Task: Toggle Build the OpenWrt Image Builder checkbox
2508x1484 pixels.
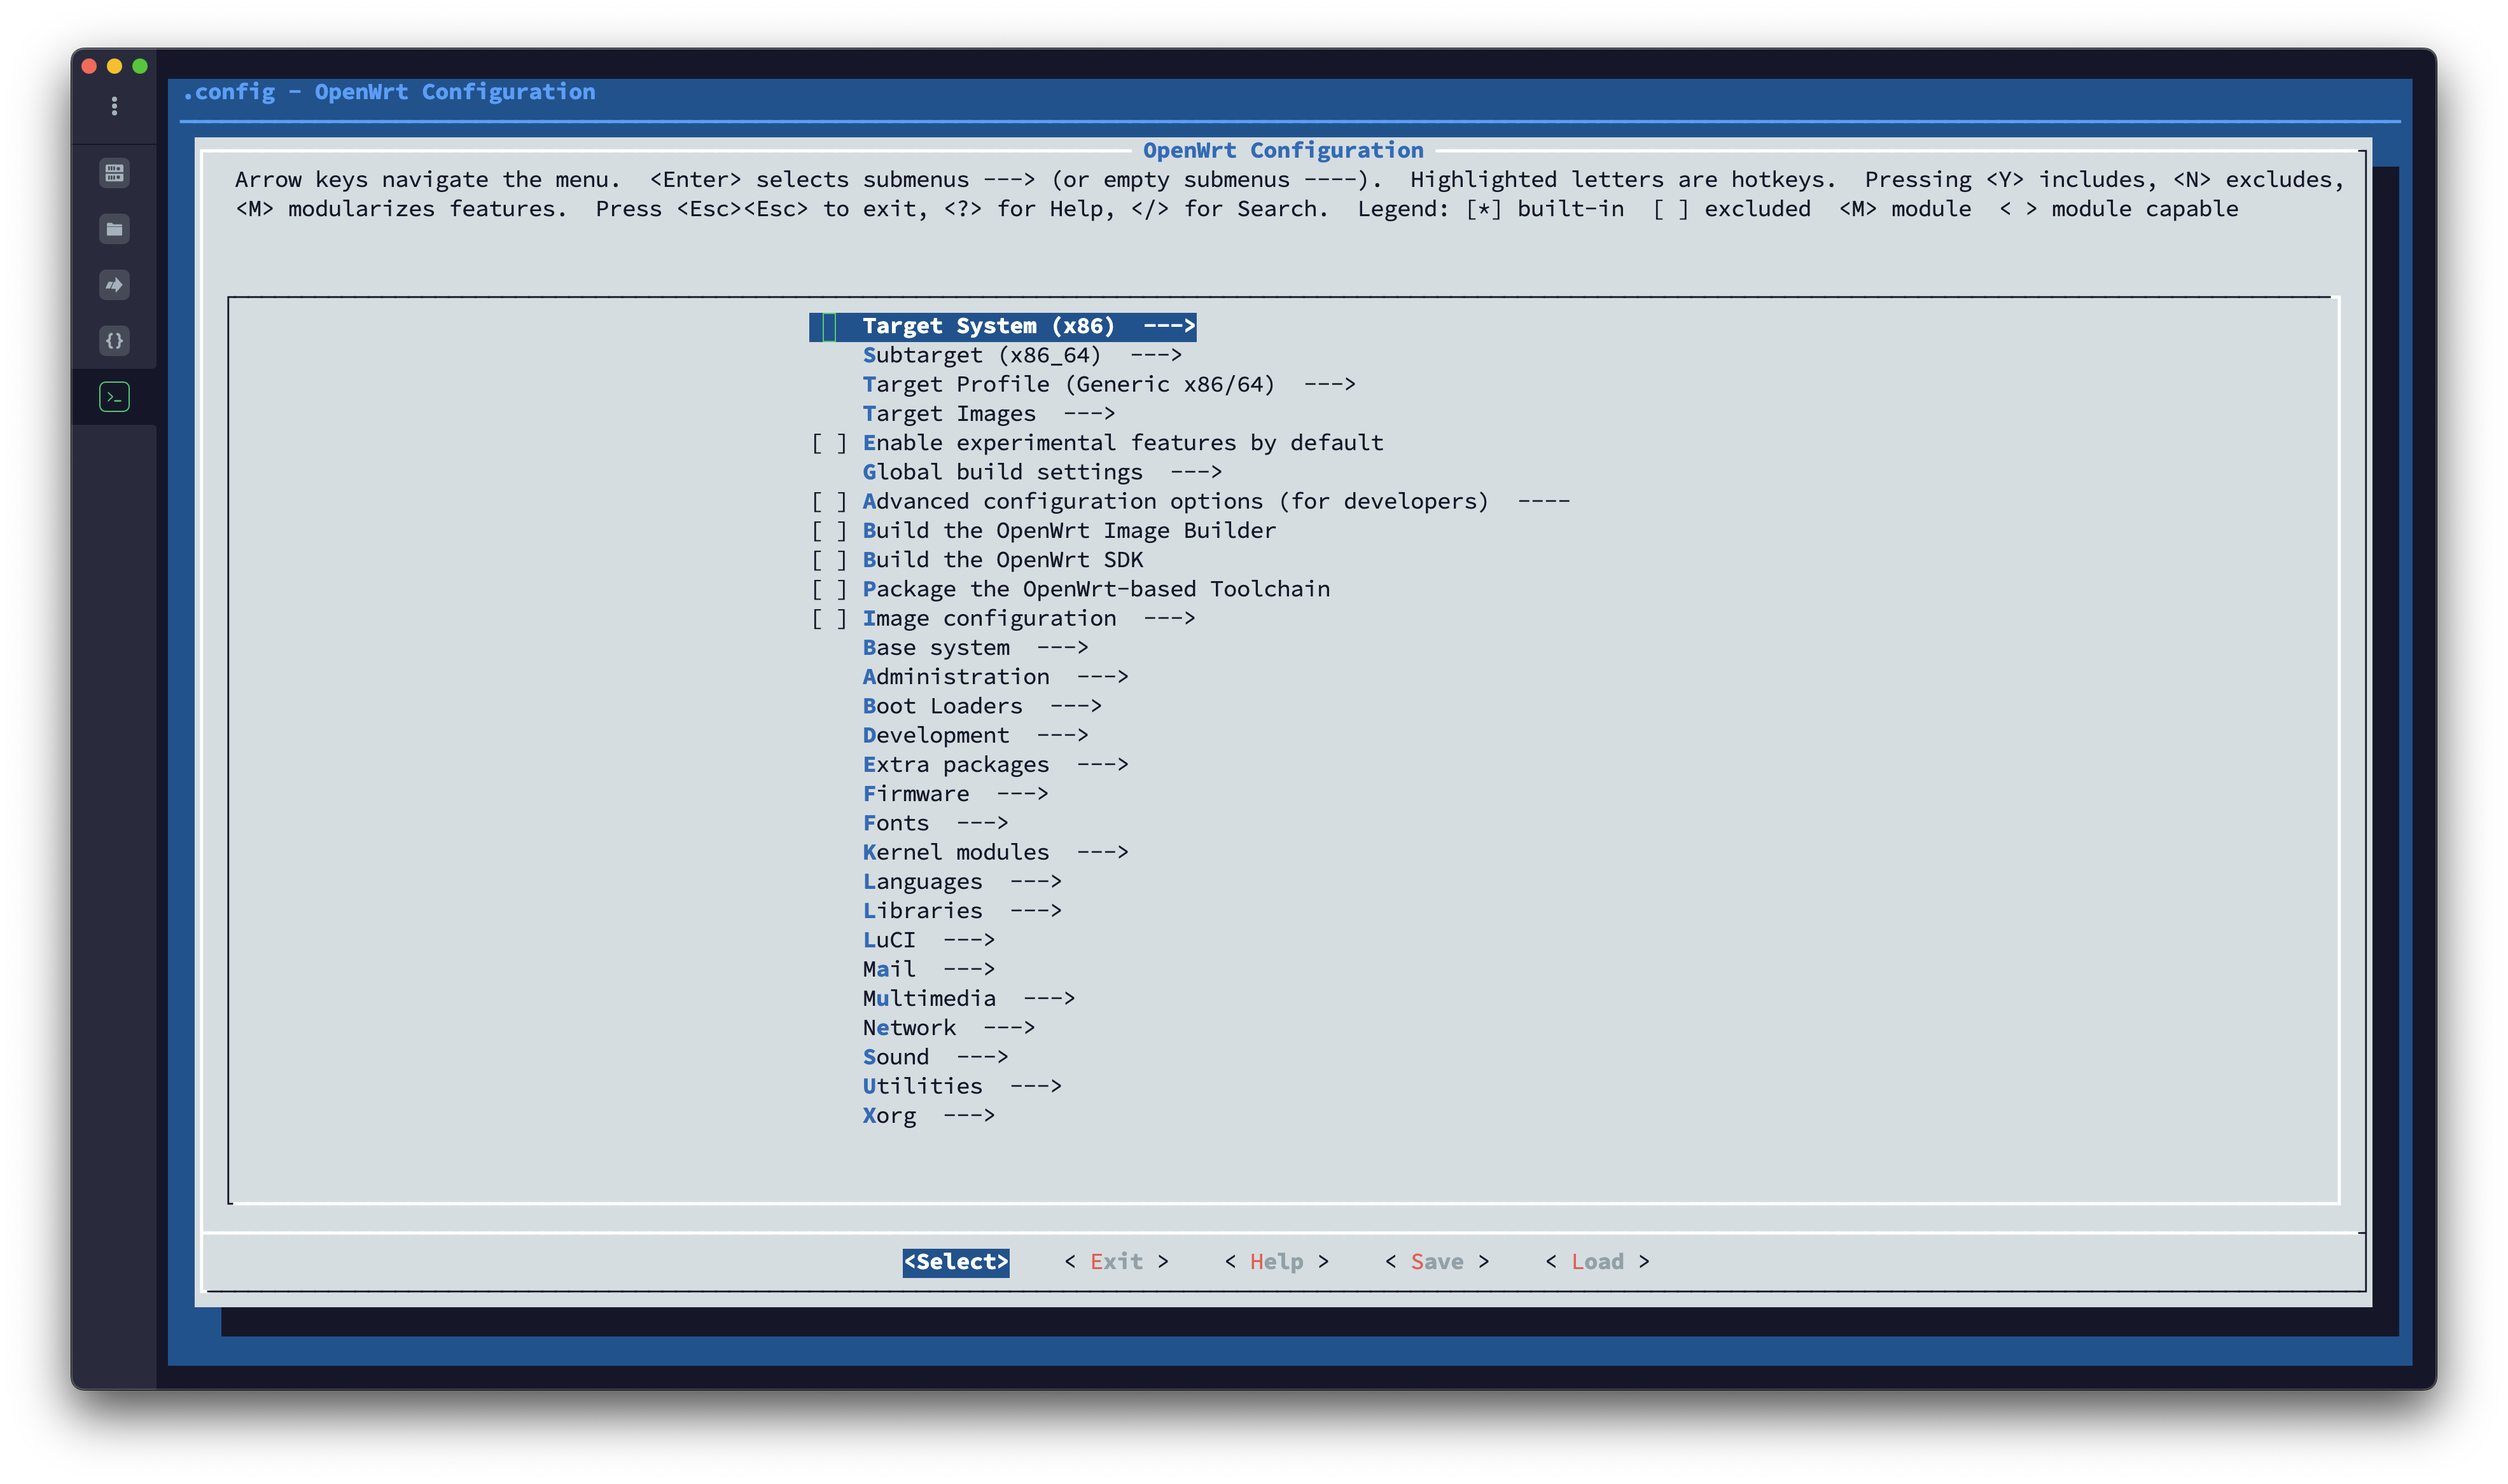Action: pyautogui.click(x=828, y=531)
